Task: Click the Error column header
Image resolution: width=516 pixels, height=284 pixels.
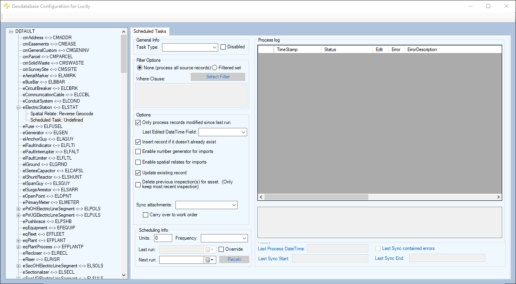Action: tap(396, 50)
